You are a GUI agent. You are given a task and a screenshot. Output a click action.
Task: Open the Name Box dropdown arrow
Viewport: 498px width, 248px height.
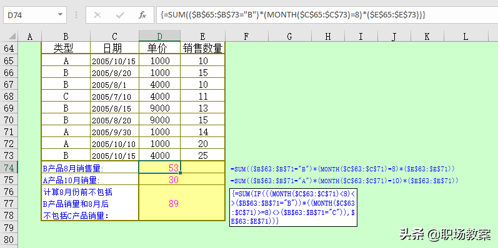(x=60, y=15)
